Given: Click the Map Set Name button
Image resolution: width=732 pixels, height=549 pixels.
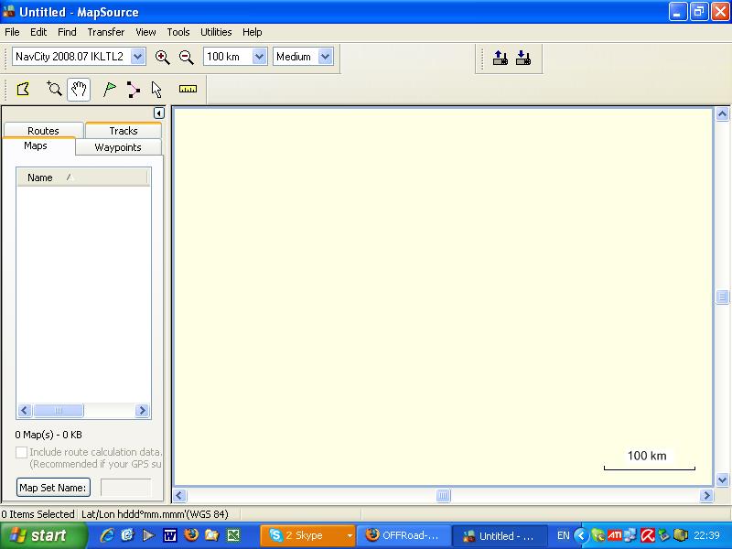Looking at the screenshot, I should coord(54,488).
